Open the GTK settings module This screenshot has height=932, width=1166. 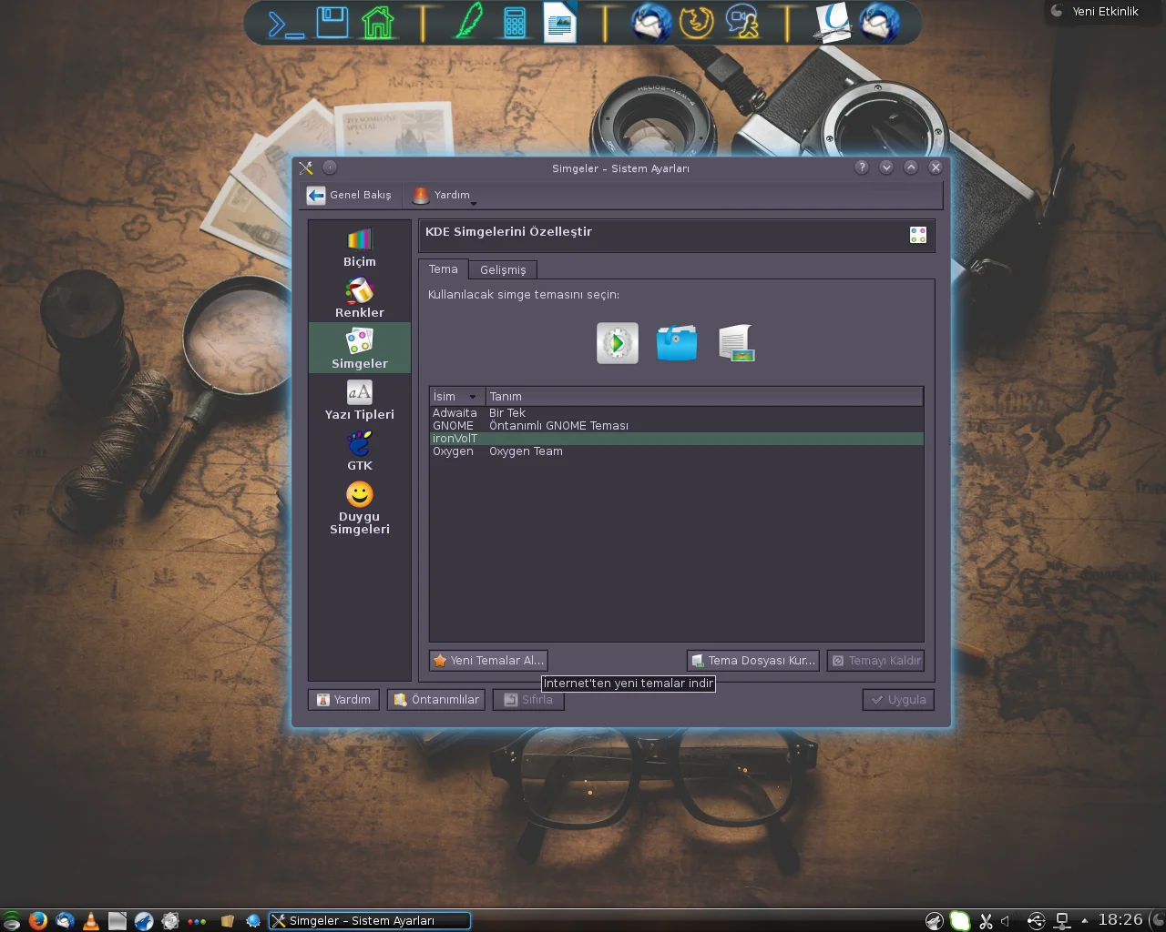[x=359, y=451]
